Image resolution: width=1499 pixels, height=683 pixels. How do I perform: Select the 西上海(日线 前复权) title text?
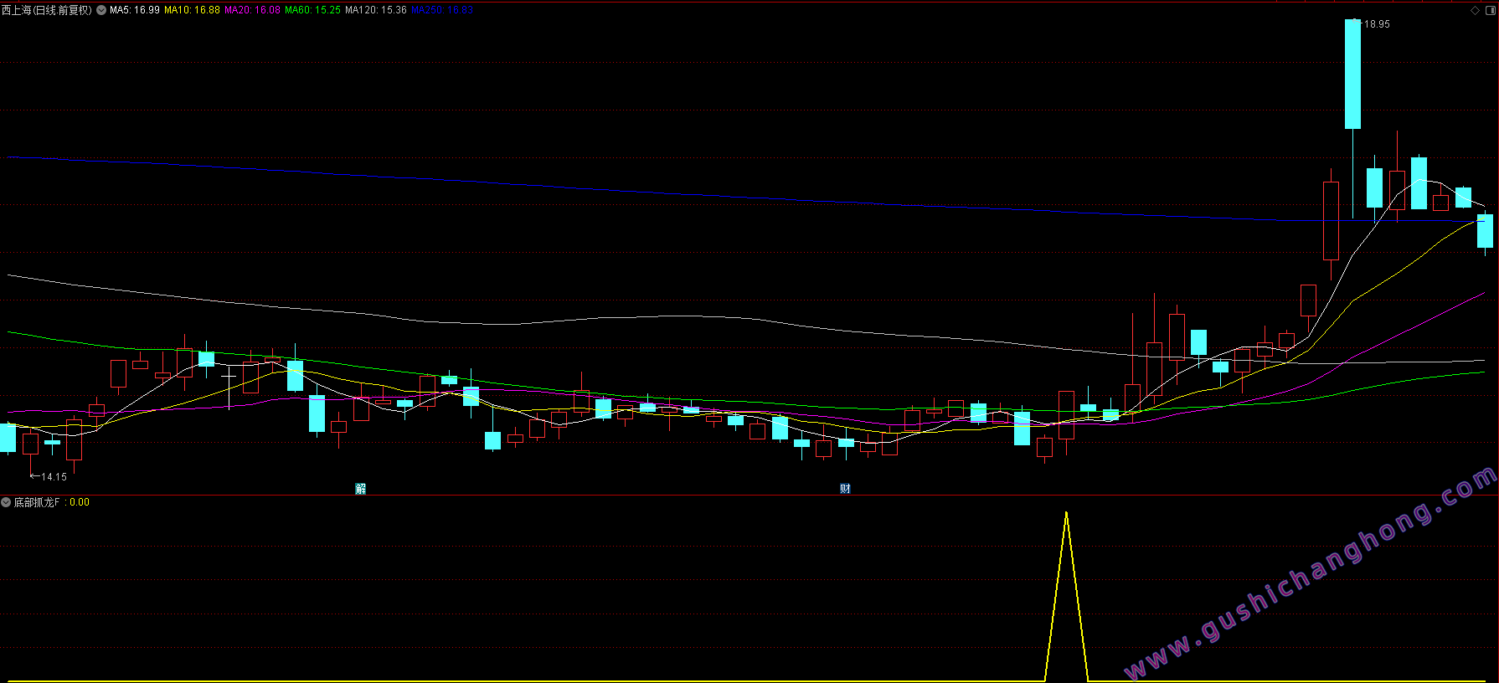(x=47, y=10)
